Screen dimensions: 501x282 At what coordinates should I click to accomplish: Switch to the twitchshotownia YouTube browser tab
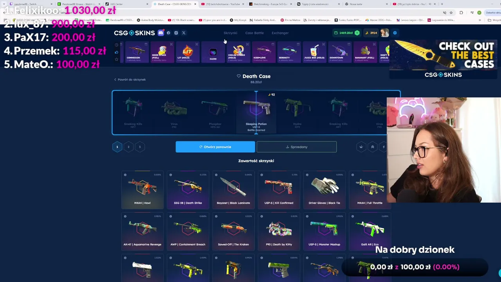(x=223, y=4)
